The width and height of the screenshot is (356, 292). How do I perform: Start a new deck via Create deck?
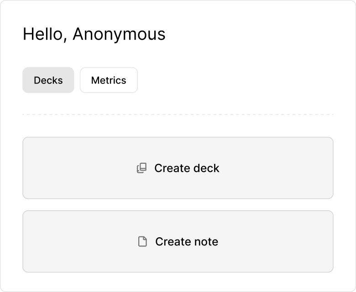(x=178, y=168)
